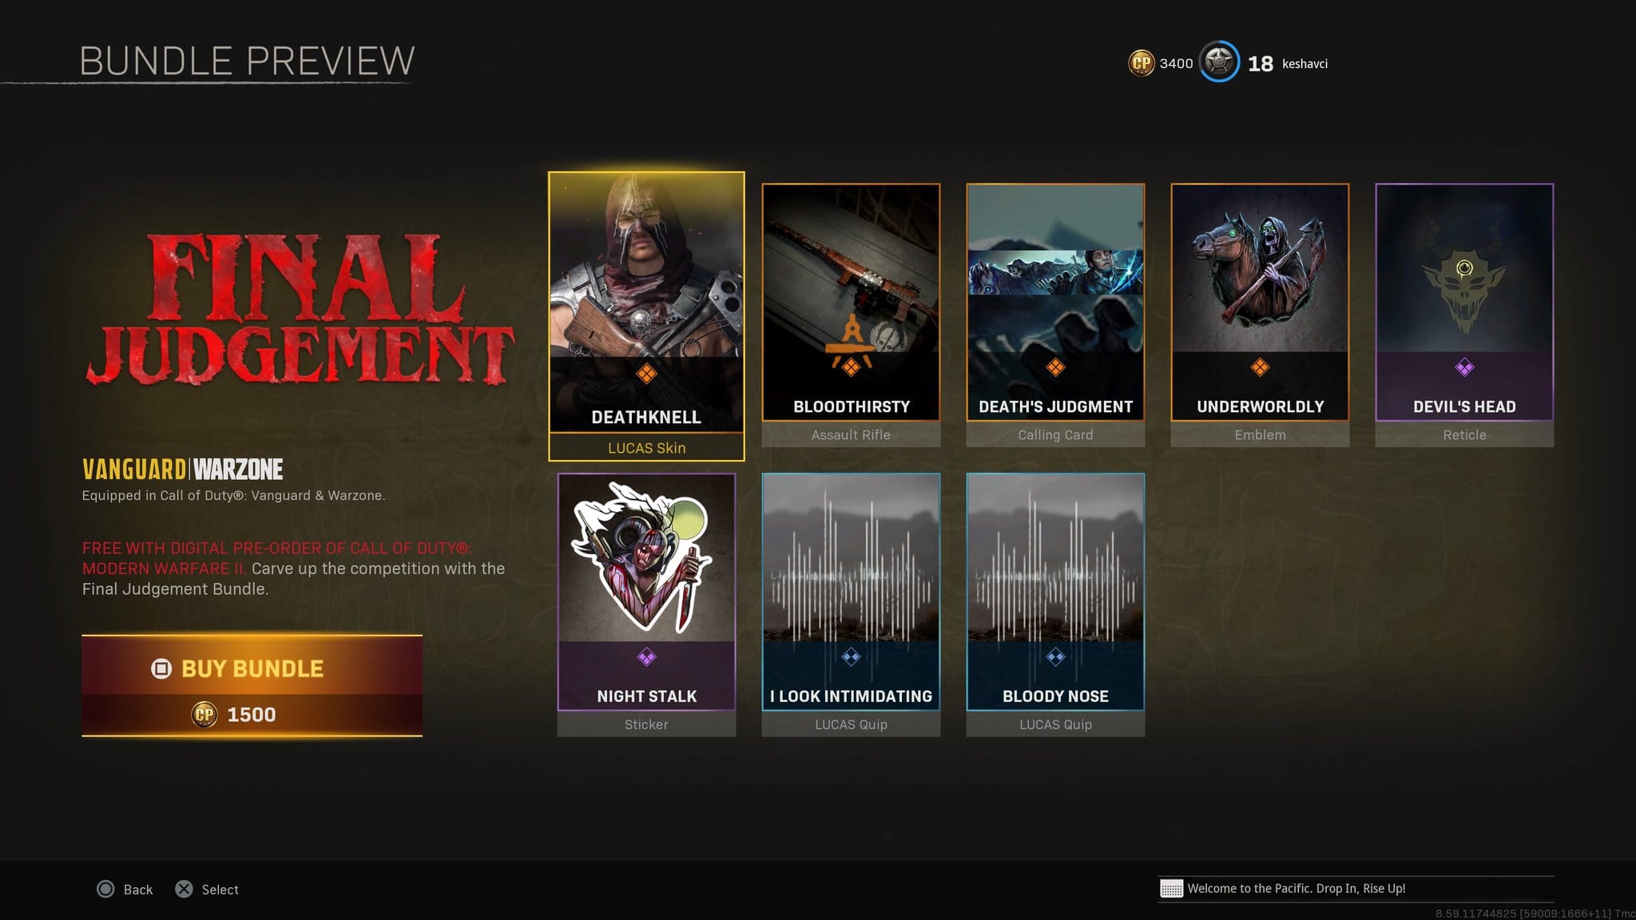Image resolution: width=1636 pixels, height=920 pixels.
Task: Click 'LUCAS Quip' under Bloody Nose
Action: point(1055,724)
